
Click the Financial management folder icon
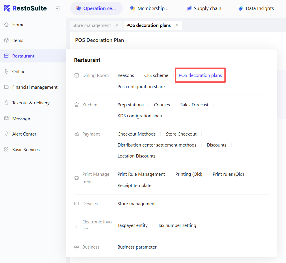pos(6,87)
